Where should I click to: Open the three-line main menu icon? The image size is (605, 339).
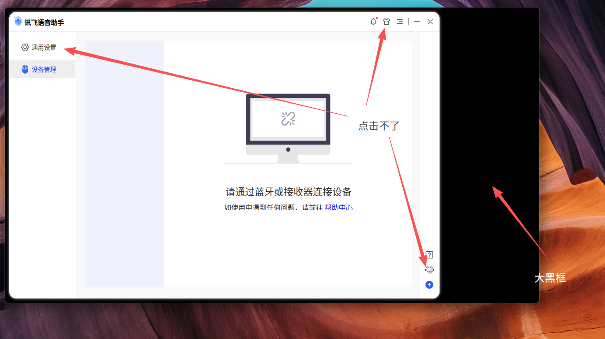coord(400,22)
